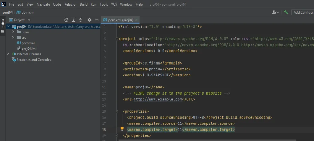Click line number 11 in the gutter
Image resolution: width=314 pixels, height=141 pixels.
click(x=104, y=87)
